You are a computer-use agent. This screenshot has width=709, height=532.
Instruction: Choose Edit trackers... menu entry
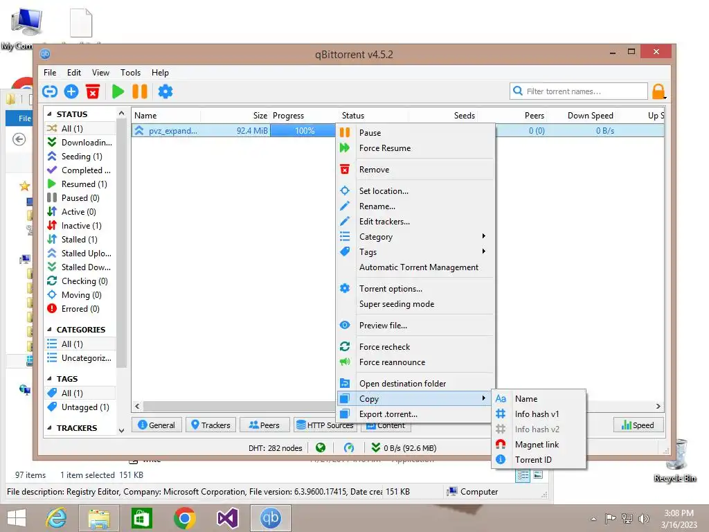[416, 222]
